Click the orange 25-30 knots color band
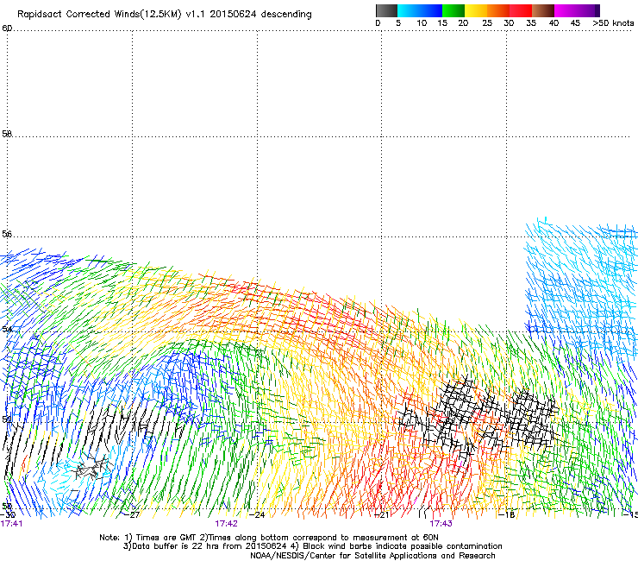The width and height of the screenshot is (638, 561). click(498, 10)
